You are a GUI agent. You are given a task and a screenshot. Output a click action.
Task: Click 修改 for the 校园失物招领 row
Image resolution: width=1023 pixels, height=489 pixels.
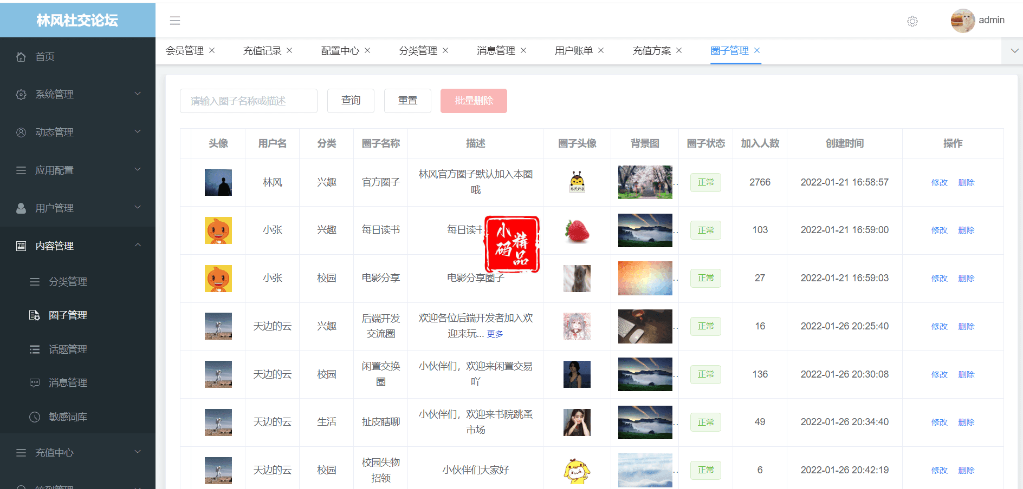(940, 471)
